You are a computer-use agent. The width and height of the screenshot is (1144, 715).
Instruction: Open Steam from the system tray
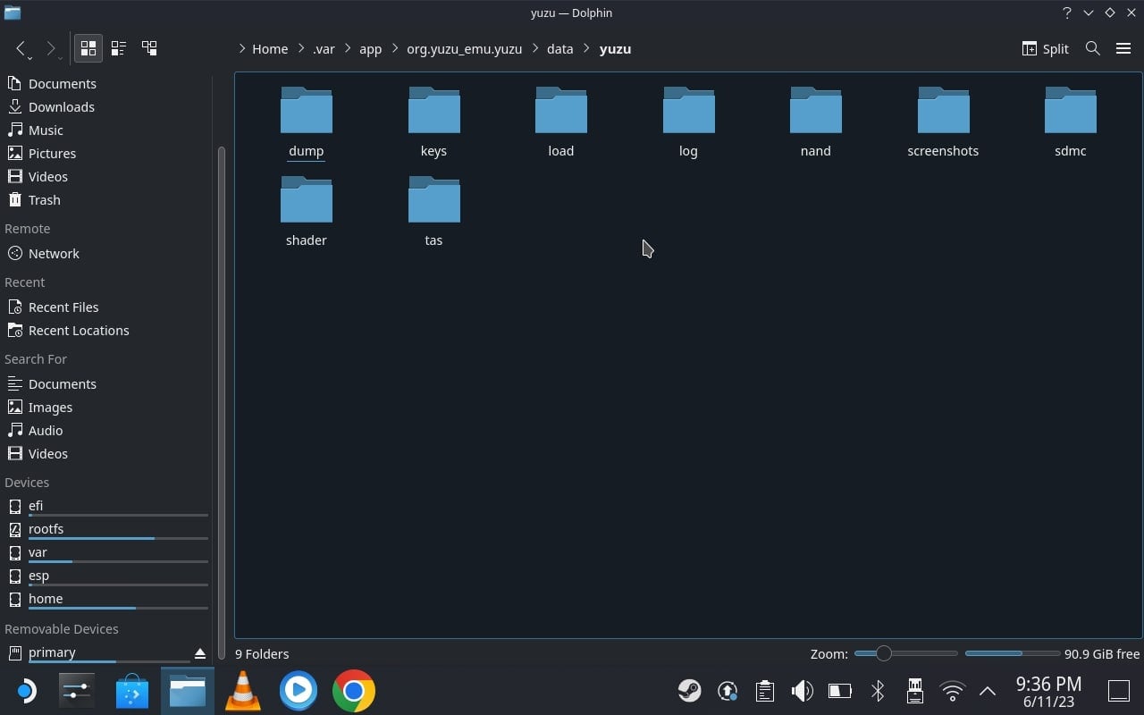click(689, 690)
